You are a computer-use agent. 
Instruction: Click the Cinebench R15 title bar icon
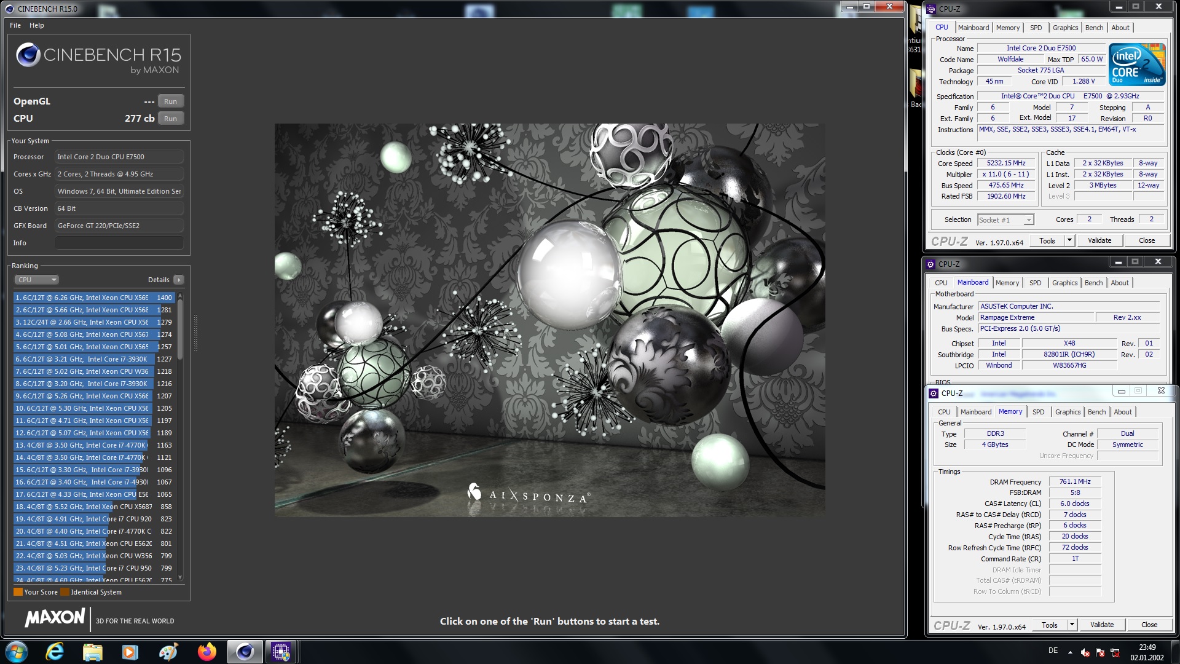(9, 9)
